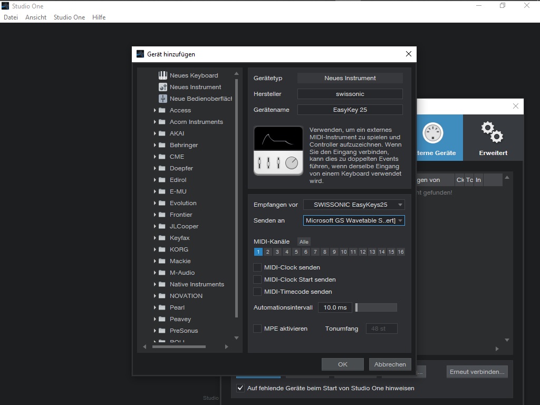Image resolution: width=540 pixels, height=405 pixels.
Task: Expand the Behringer folder arrow
Action: (x=155, y=145)
